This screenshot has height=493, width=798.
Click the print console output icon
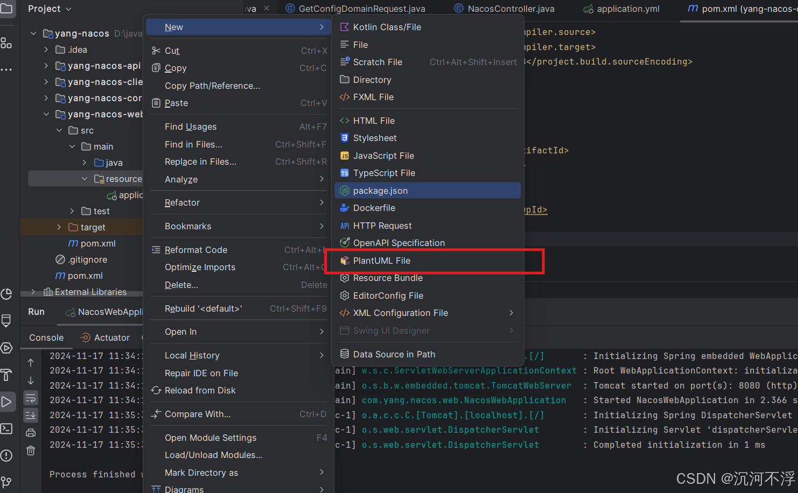pyautogui.click(x=31, y=433)
